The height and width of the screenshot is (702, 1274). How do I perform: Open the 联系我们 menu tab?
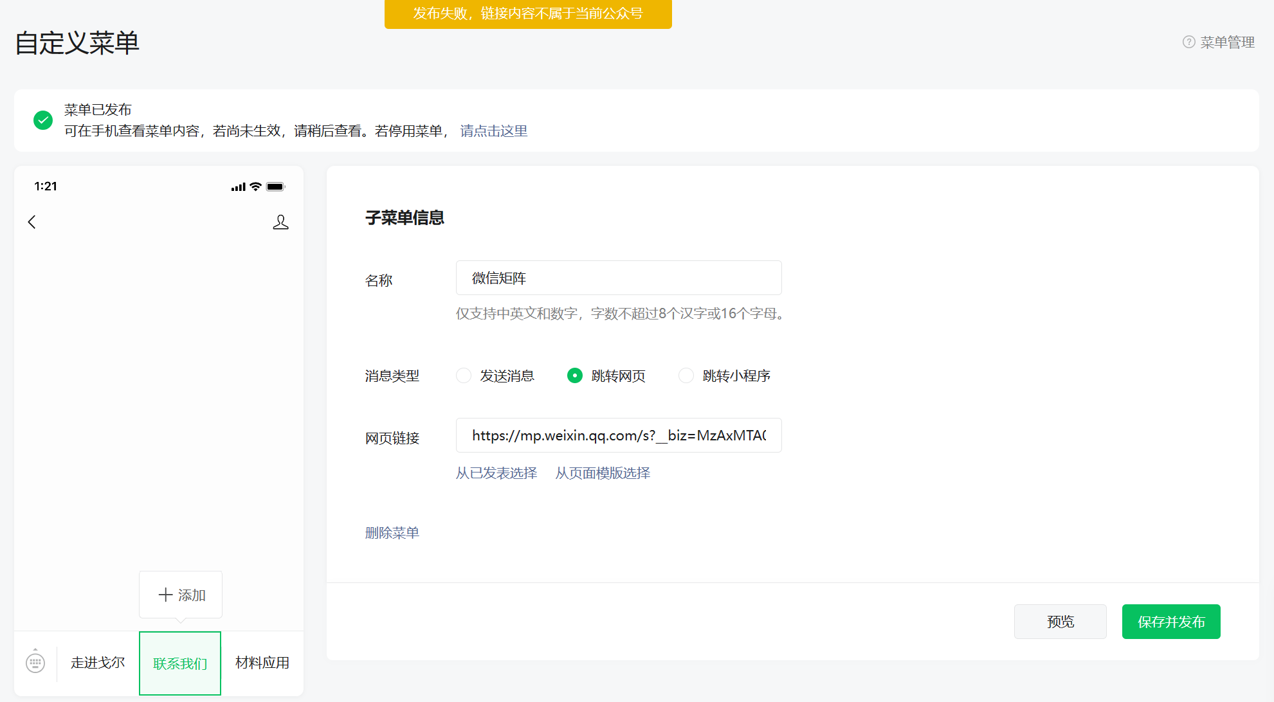click(180, 663)
